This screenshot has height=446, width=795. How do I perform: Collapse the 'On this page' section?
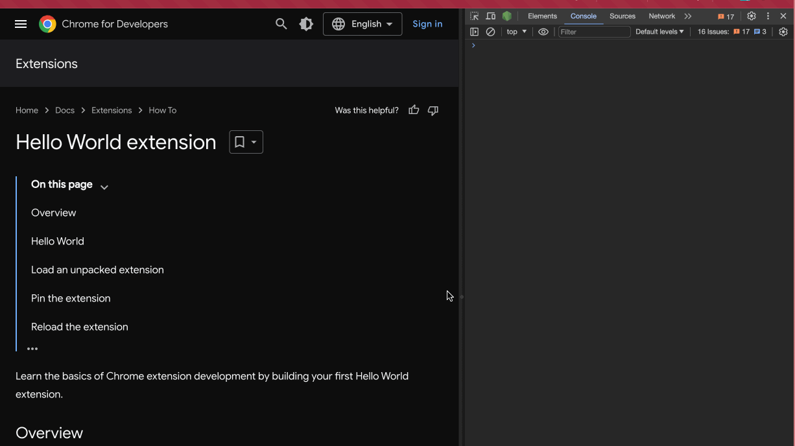click(104, 186)
